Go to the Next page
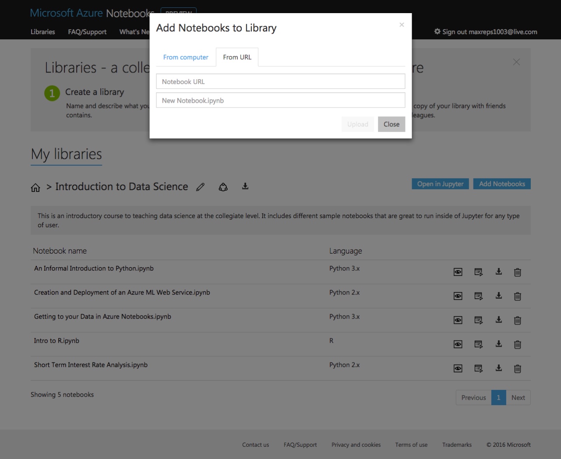 (x=518, y=398)
